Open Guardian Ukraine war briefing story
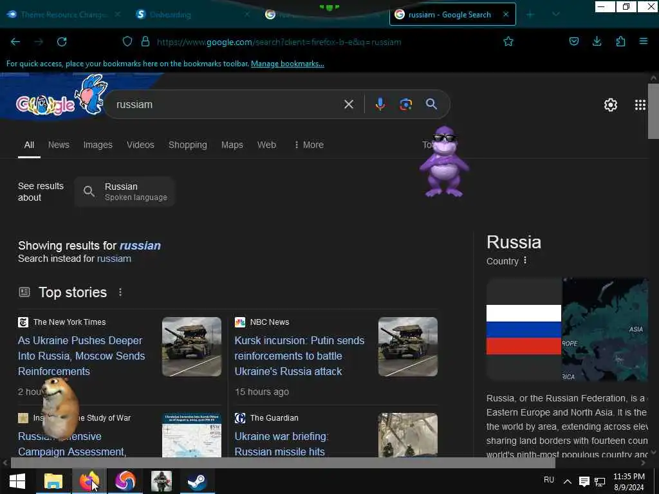The image size is (659, 494). pos(281,444)
